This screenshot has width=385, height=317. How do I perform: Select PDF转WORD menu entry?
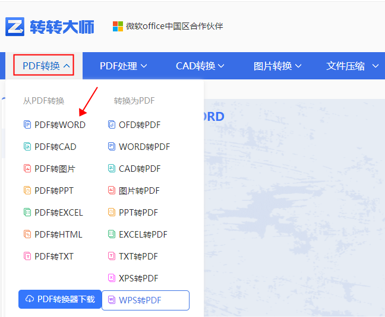point(55,125)
